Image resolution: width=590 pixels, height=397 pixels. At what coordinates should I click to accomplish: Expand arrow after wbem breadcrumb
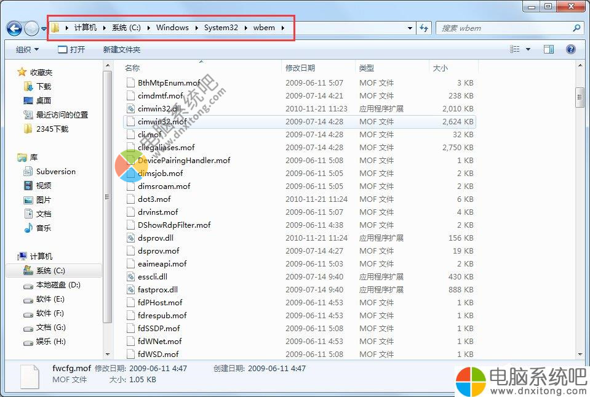[282, 28]
